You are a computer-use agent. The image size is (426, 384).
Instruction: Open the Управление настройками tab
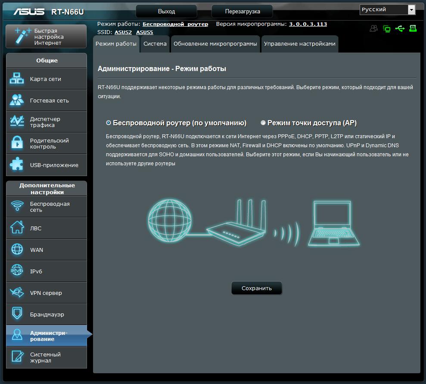click(x=300, y=44)
